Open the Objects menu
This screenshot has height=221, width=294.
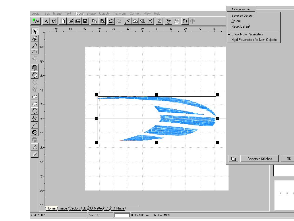point(104,14)
